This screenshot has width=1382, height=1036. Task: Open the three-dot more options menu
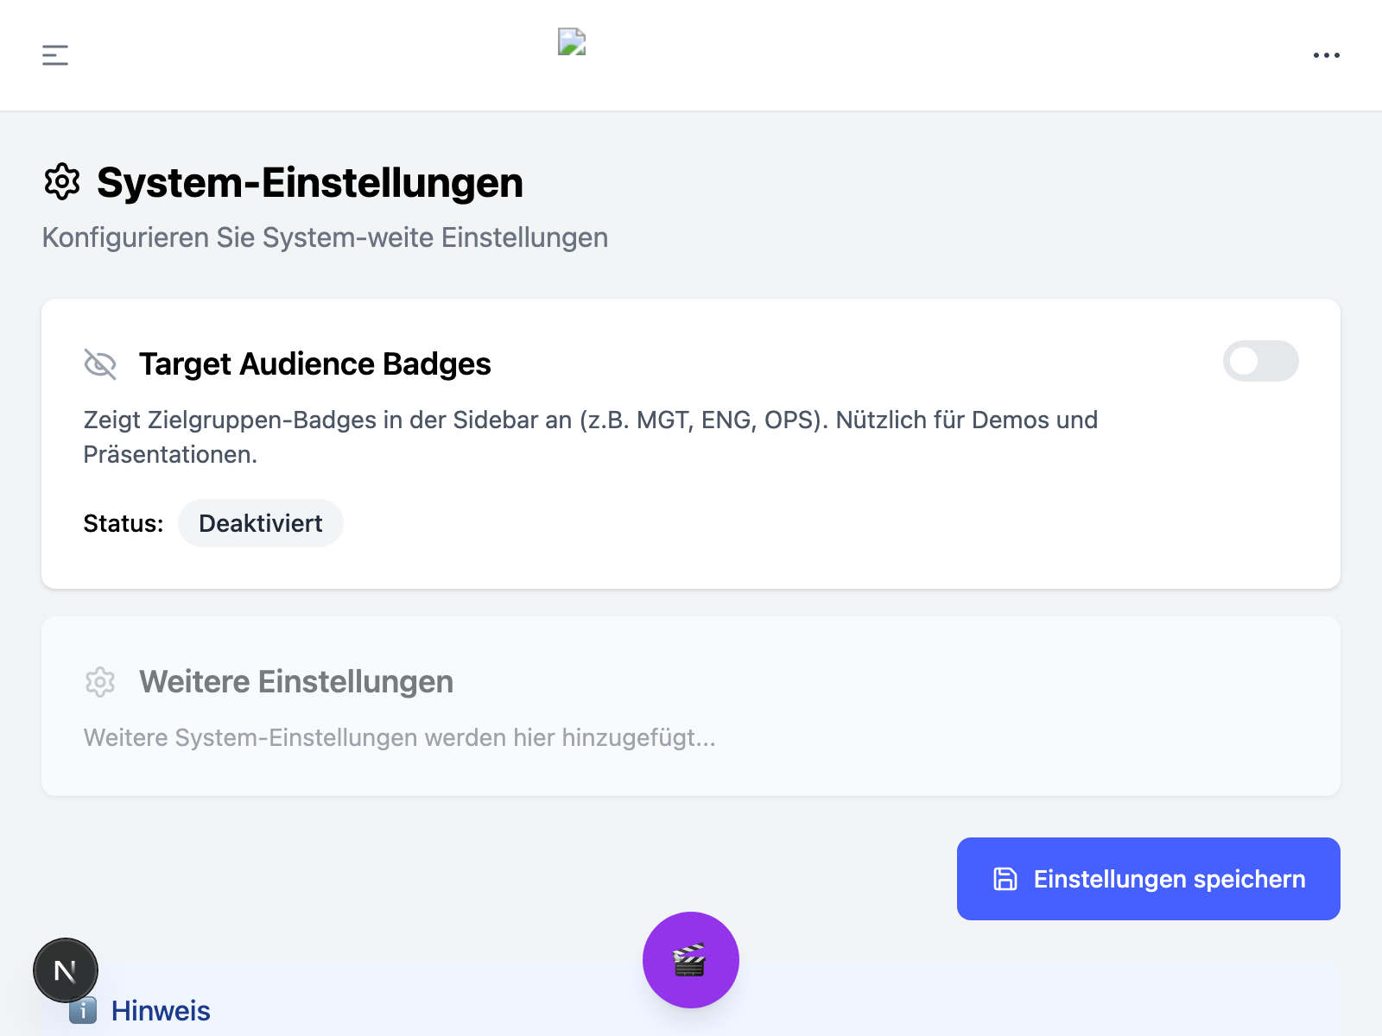click(x=1326, y=55)
